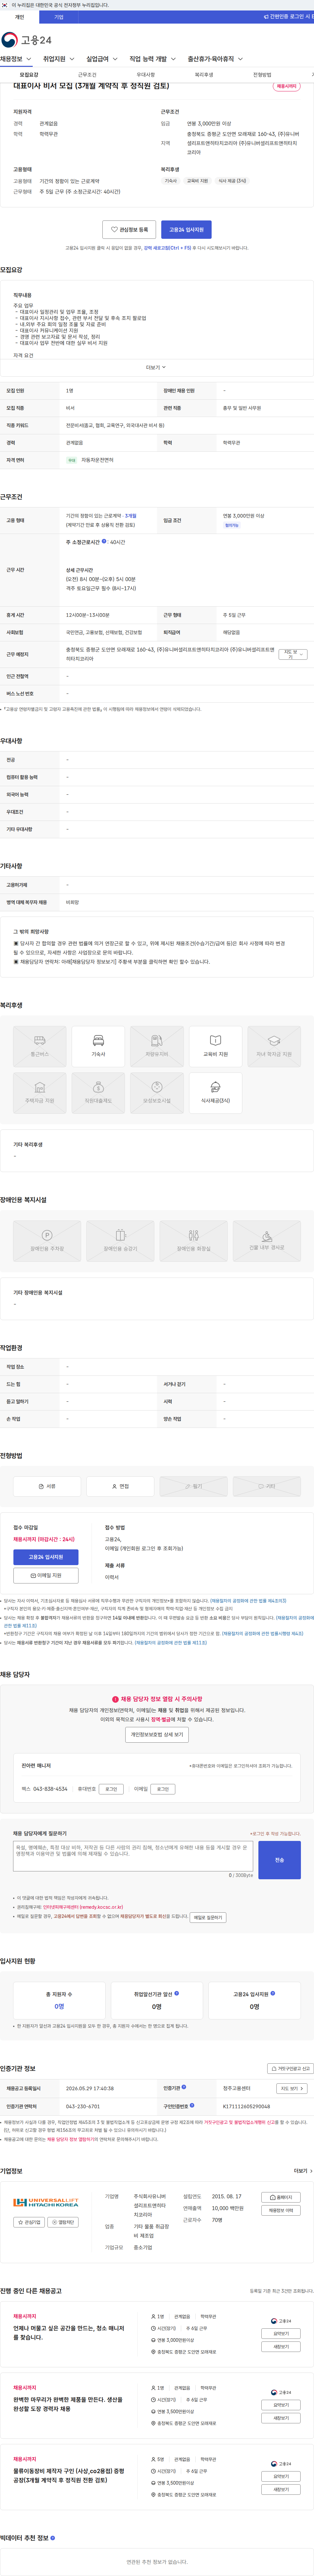Viewport: 314px width, 2576px height.
Task: Click the 면접 screening method icon
Action: click(x=120, y=1486)
